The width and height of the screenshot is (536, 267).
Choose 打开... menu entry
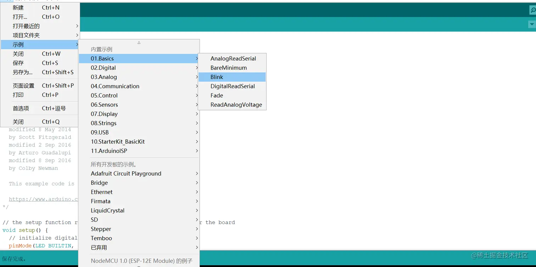point(40,17)
